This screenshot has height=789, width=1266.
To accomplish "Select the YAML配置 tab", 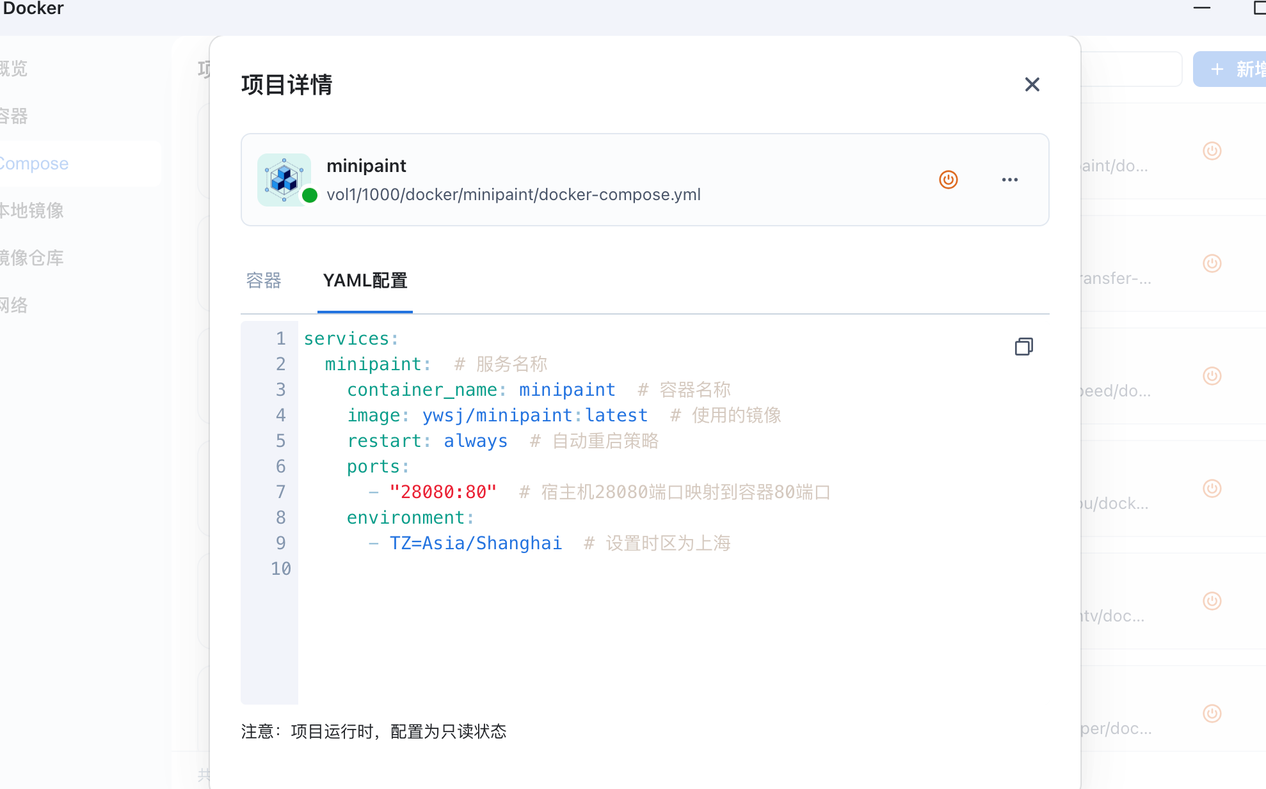I will click(365, 280).
